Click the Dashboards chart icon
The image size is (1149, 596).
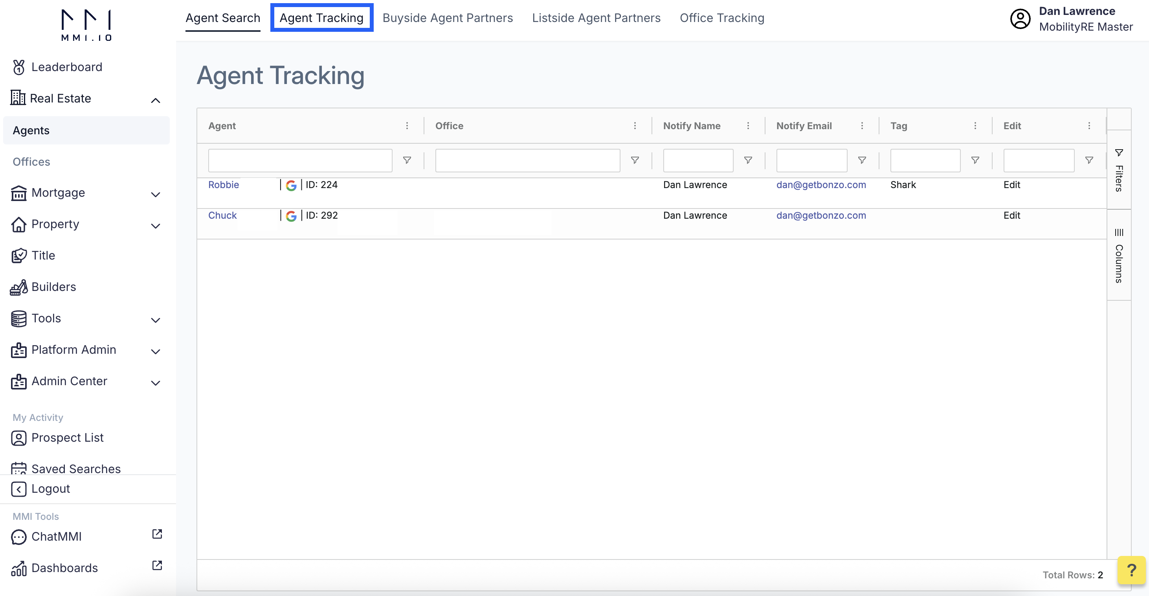19,569
